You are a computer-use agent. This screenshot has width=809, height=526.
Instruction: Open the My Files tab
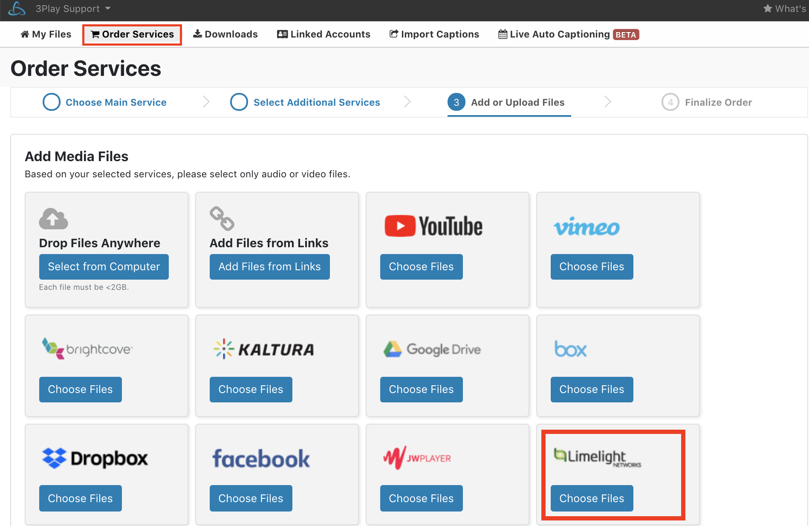(46, 34)
